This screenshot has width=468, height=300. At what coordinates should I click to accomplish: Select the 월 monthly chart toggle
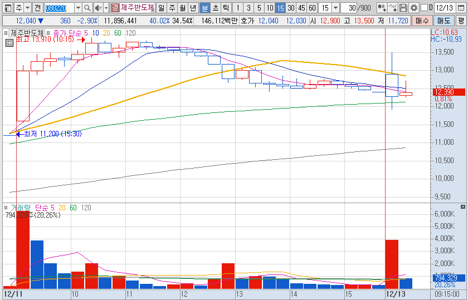(x=183, y=8)
